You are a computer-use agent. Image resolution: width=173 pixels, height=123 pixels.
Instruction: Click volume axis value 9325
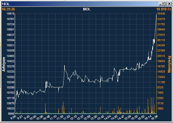pyautogui.click(x=160, y=87)
